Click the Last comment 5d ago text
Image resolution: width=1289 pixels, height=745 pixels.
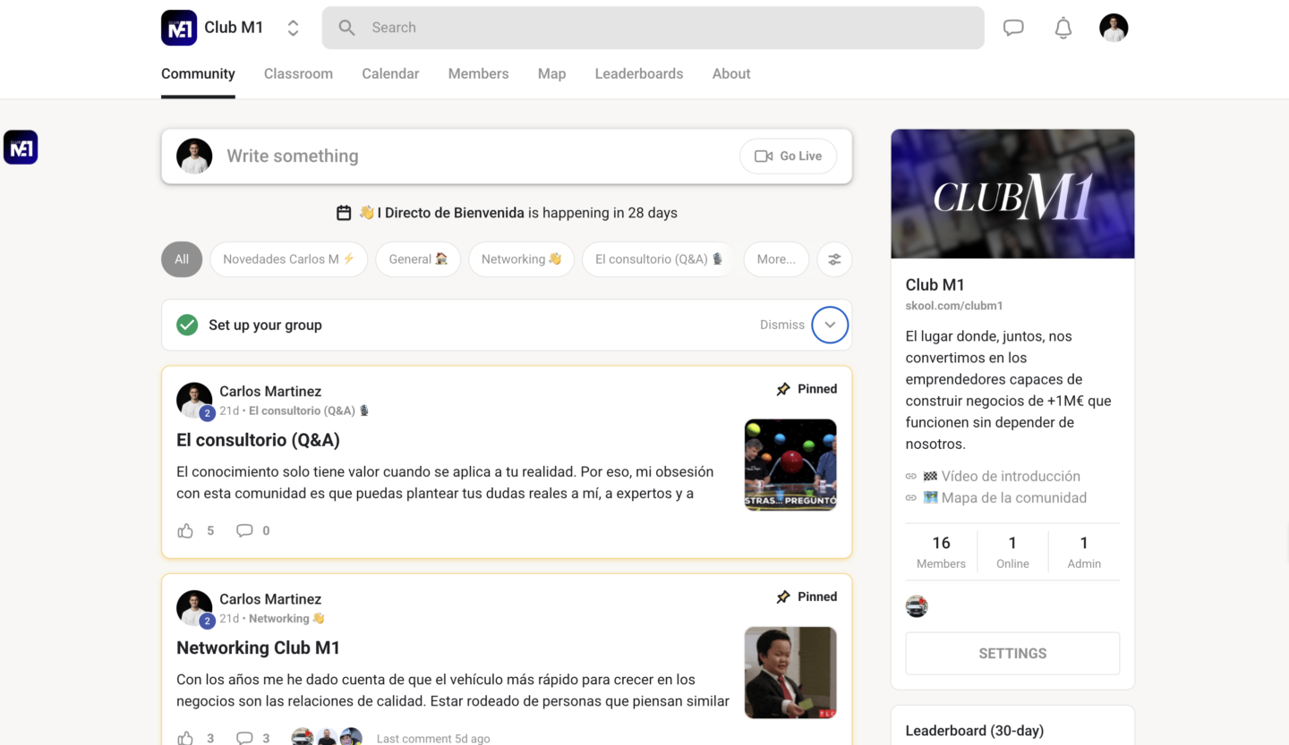click(x=433, y=739)
